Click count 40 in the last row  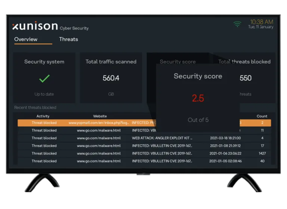[x=262, y=161]
